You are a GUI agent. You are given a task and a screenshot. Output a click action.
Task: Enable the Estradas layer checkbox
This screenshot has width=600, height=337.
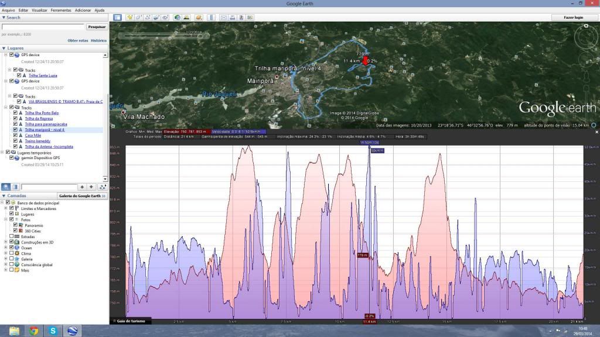coord(11,236)
